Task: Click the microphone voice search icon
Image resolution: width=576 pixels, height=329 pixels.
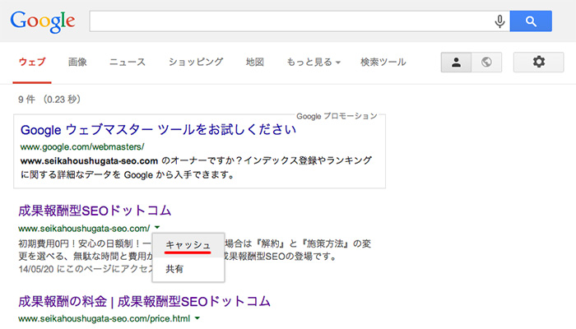Action: pyautogui.click(x=499, y=21)
